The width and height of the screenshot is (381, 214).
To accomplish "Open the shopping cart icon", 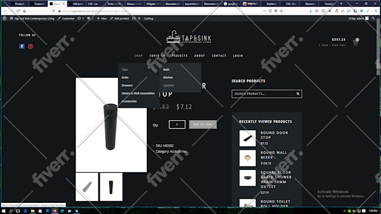I will 355,42.
